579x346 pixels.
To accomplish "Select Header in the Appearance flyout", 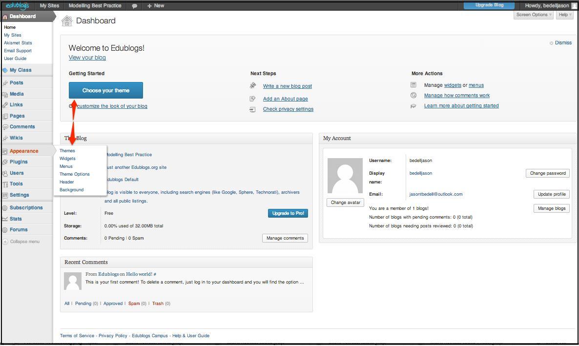I will tap(67, 182).
